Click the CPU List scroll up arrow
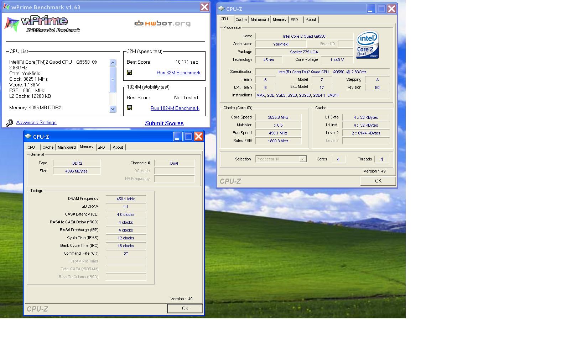Image resolution: width=561 pixels, height=350 pixels. (113, 63)
